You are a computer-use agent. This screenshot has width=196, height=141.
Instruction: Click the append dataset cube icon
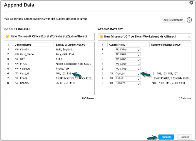101,36
